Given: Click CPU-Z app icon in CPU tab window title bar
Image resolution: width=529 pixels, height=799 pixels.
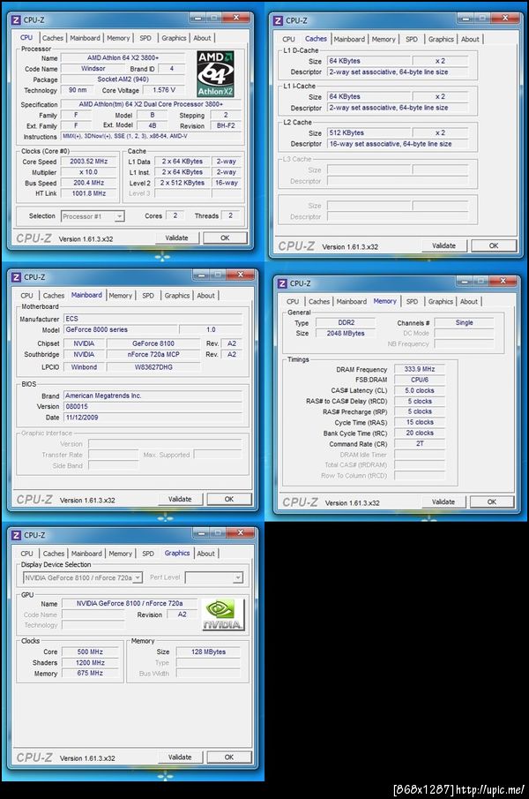Looking at the screenshot, I should click(16, 20).
